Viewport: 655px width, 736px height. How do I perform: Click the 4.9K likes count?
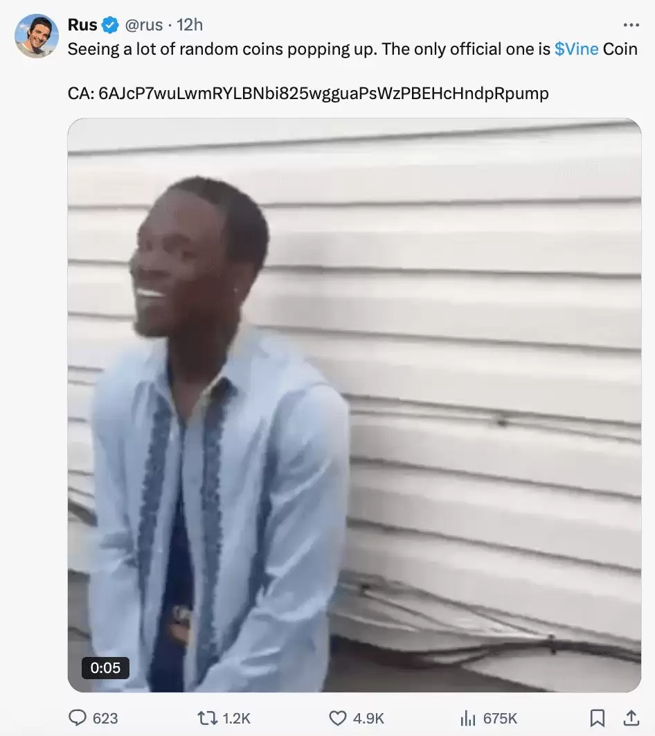coord(368,718)
